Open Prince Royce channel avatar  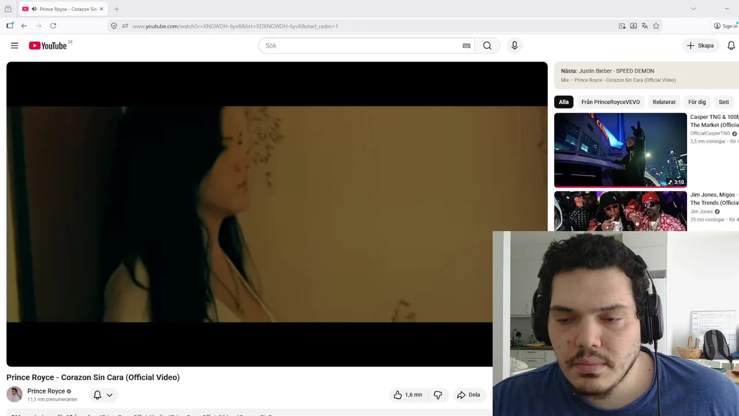14,395
